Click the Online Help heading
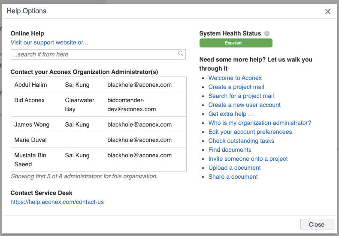 (x=27, y=34)
